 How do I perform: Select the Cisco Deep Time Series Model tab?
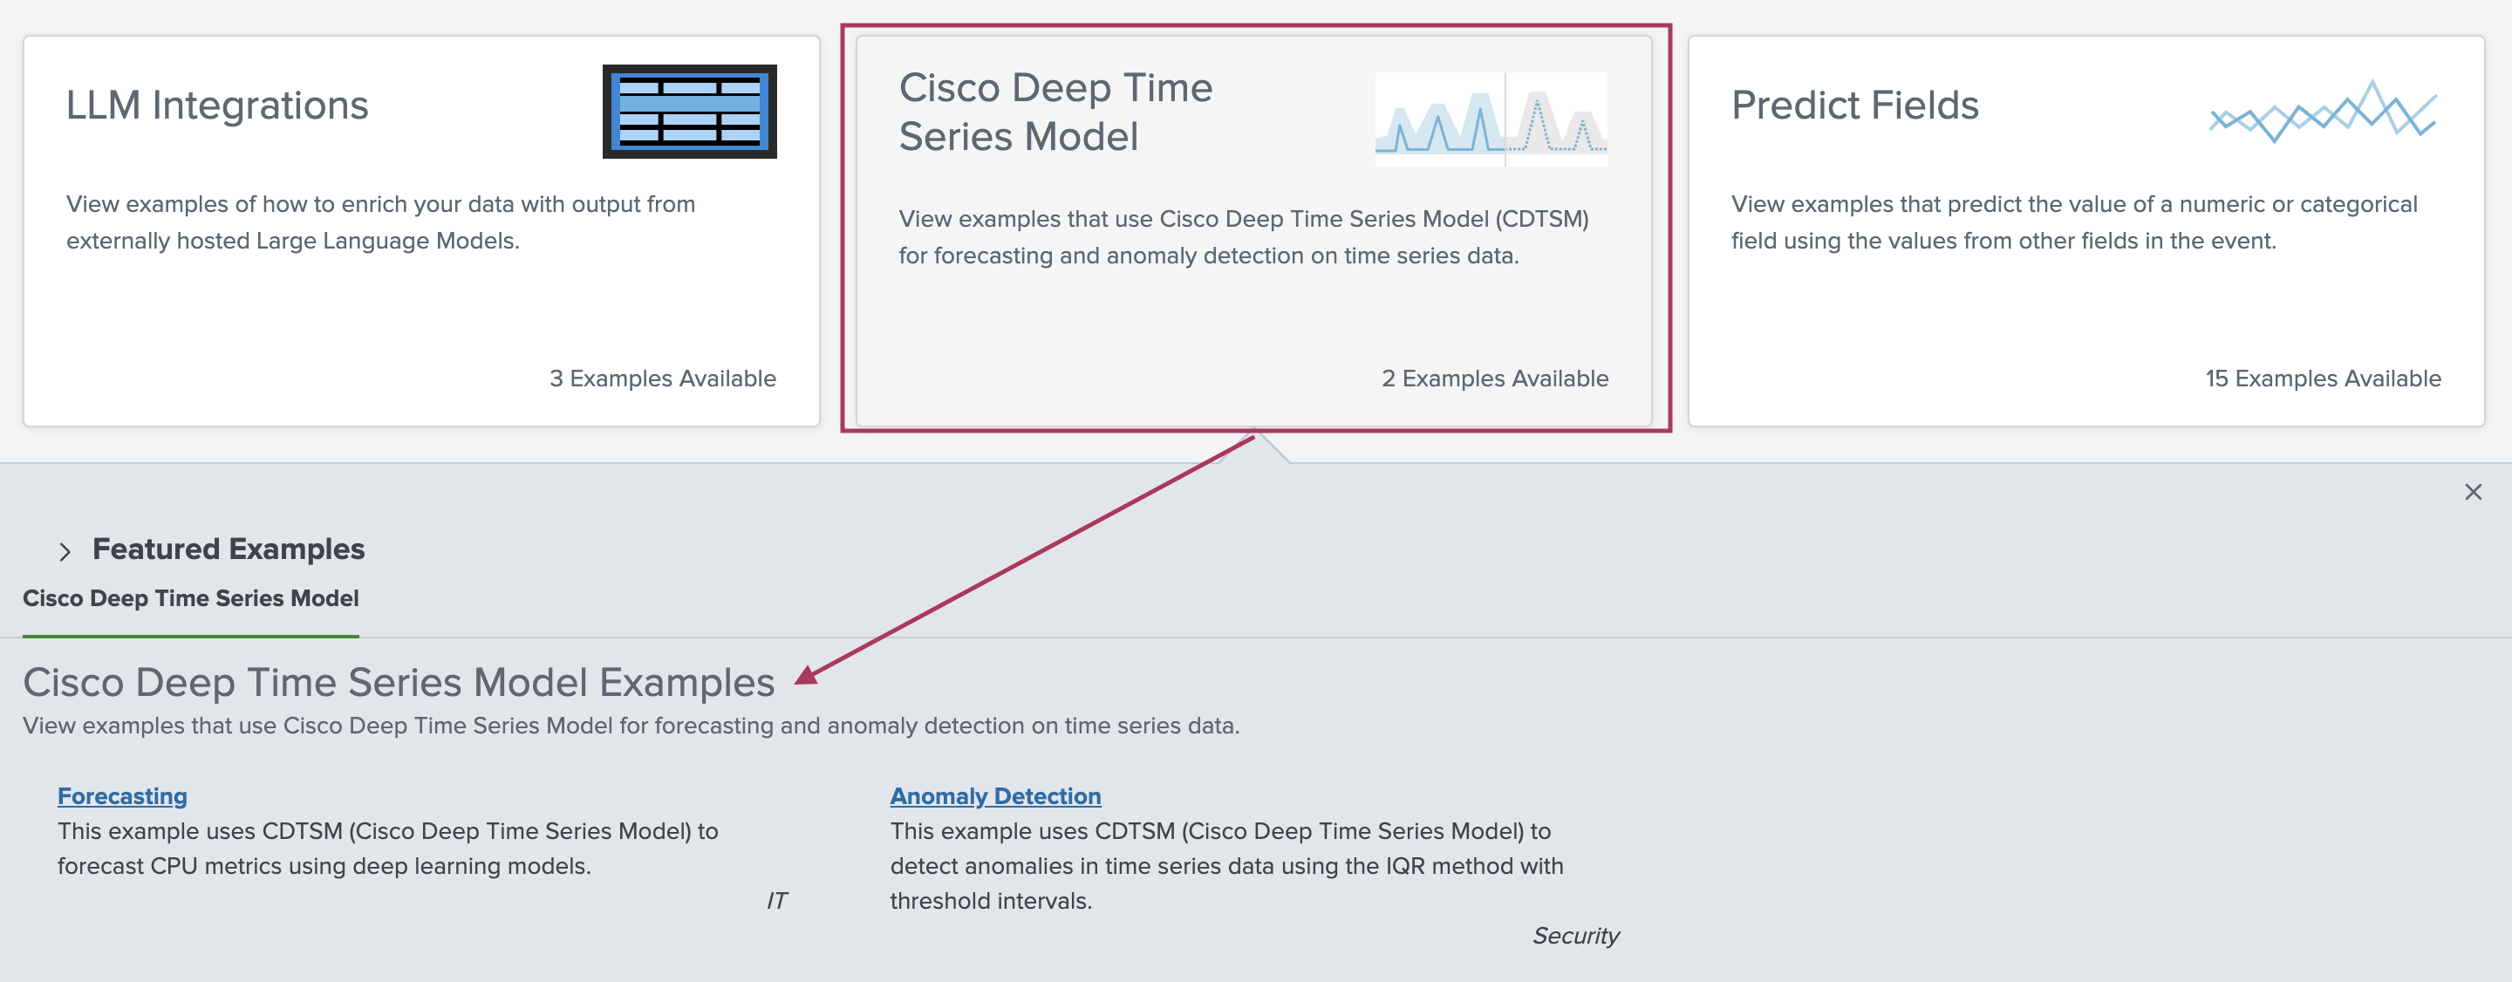191,599
